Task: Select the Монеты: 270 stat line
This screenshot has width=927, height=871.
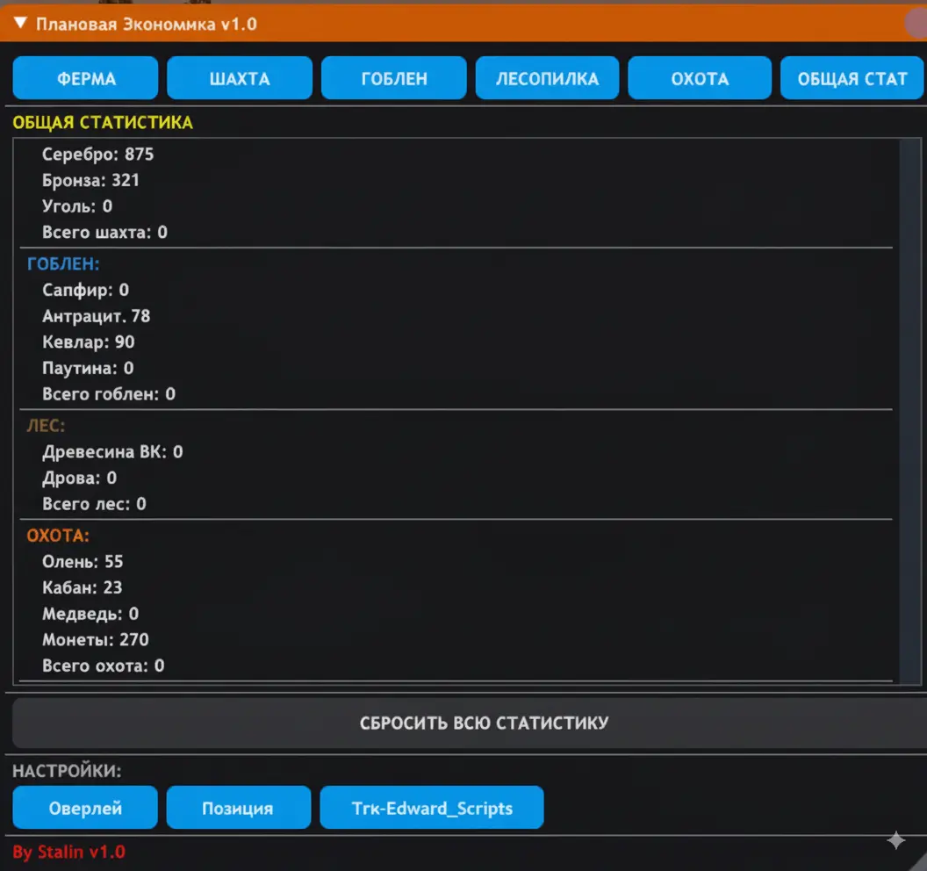Action: tap(96, 639)
